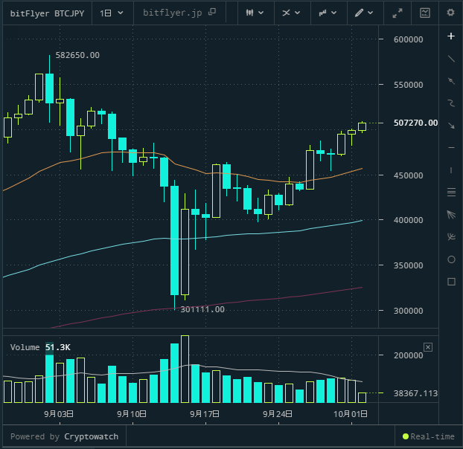Open chart settings gear
This screenshot has width=463, height=449.
(450, 13)
